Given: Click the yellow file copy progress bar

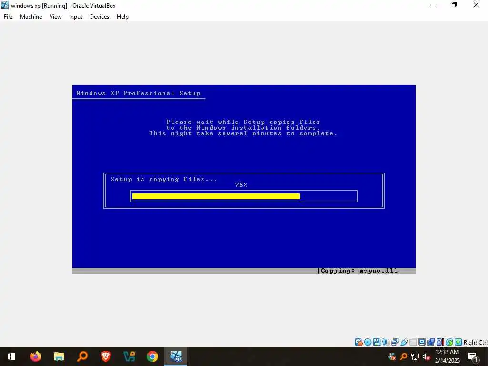Looking at the screenshot, I should [x=216, y=196].
